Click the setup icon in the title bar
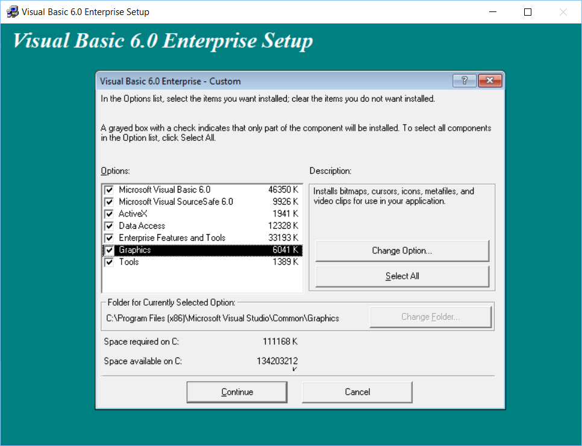The height and width of the screenshot is (446, 582). pyautogui.click(x=13, y=12)
